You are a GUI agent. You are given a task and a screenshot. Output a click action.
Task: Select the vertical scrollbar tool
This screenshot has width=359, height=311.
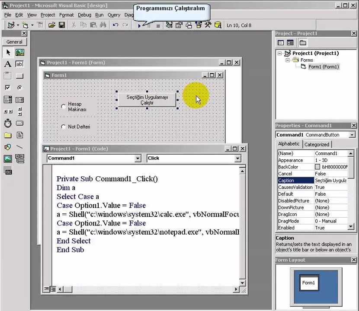(20, 111)
